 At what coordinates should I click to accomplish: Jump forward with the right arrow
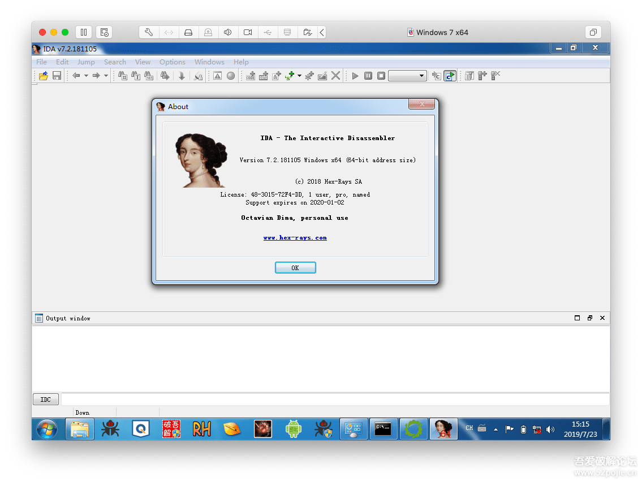click(96, 76)
